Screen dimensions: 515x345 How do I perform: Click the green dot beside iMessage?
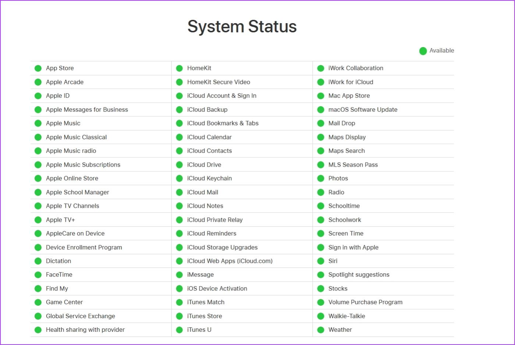point(179,275)
